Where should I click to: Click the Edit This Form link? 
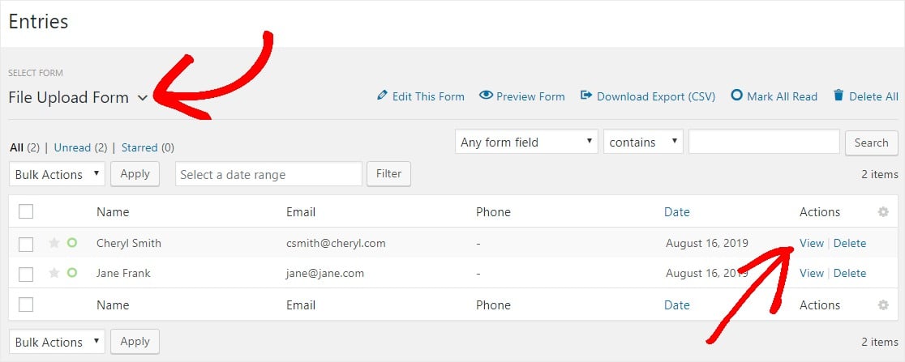(428, 96)
